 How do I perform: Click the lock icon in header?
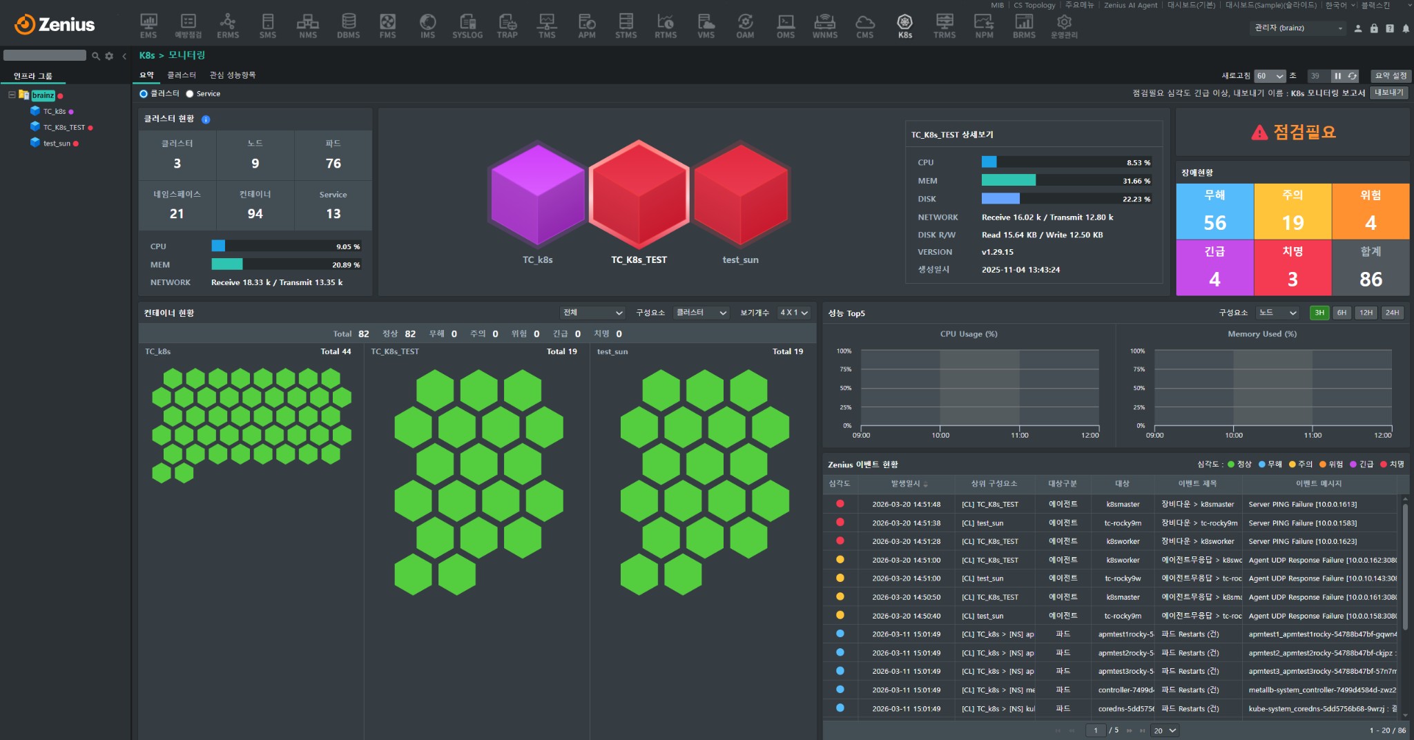point(1374,28)
